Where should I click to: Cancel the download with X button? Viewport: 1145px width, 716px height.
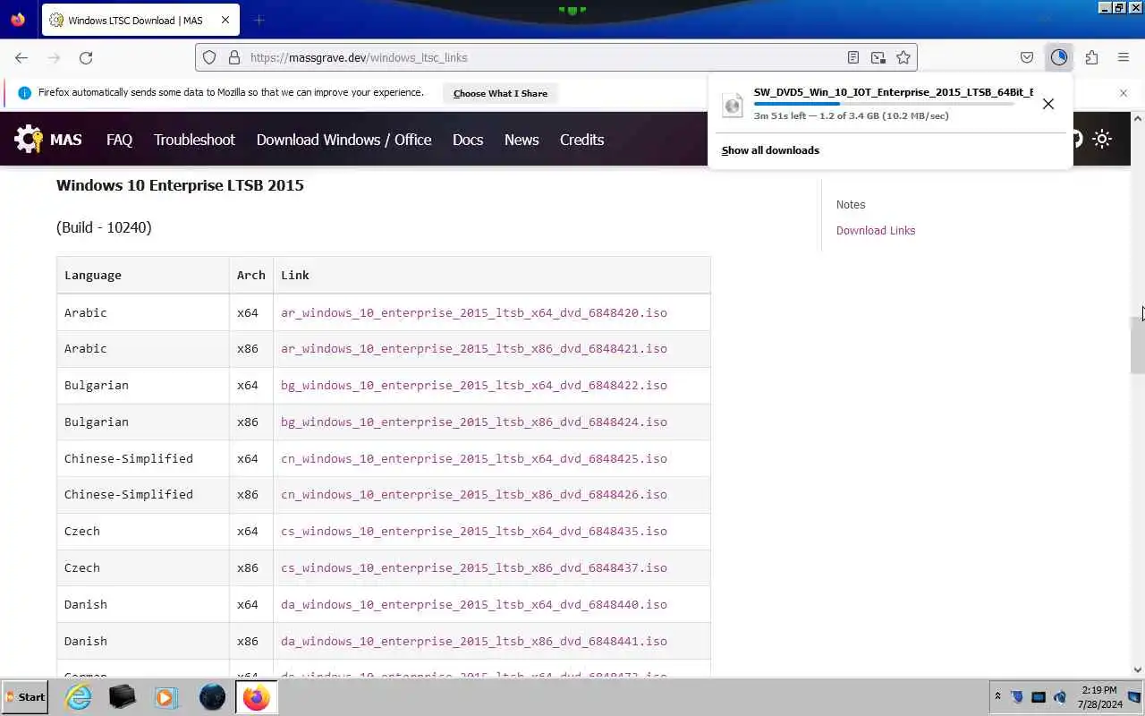click(1048, 104)
